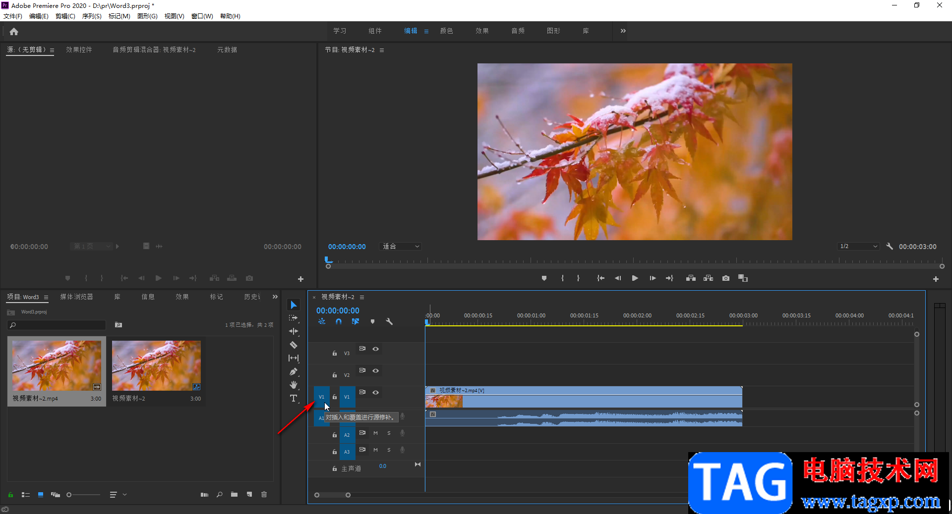Viewport: 952px width, 514px height.
Task: Toggle lock on V3 track
Action: tap(335, 353)
